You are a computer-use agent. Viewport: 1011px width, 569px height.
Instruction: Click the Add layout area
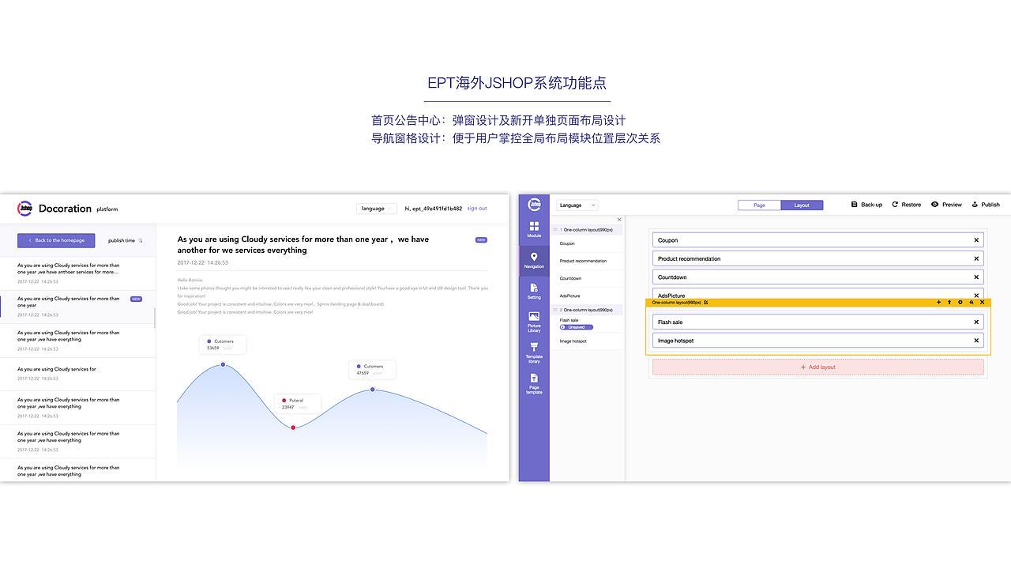pyautogui.click(x=818, y=367)
